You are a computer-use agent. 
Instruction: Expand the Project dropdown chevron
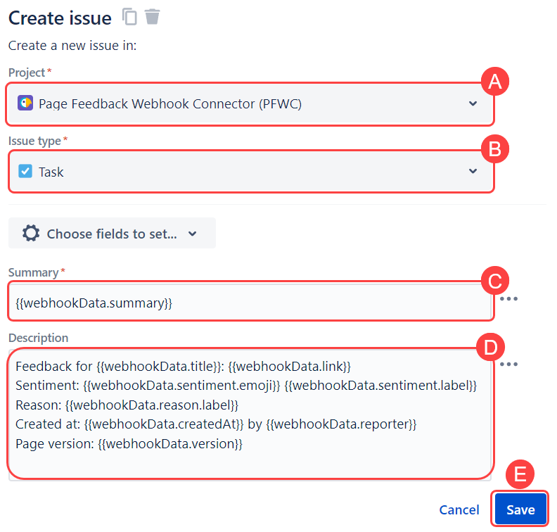pos(473,103)
